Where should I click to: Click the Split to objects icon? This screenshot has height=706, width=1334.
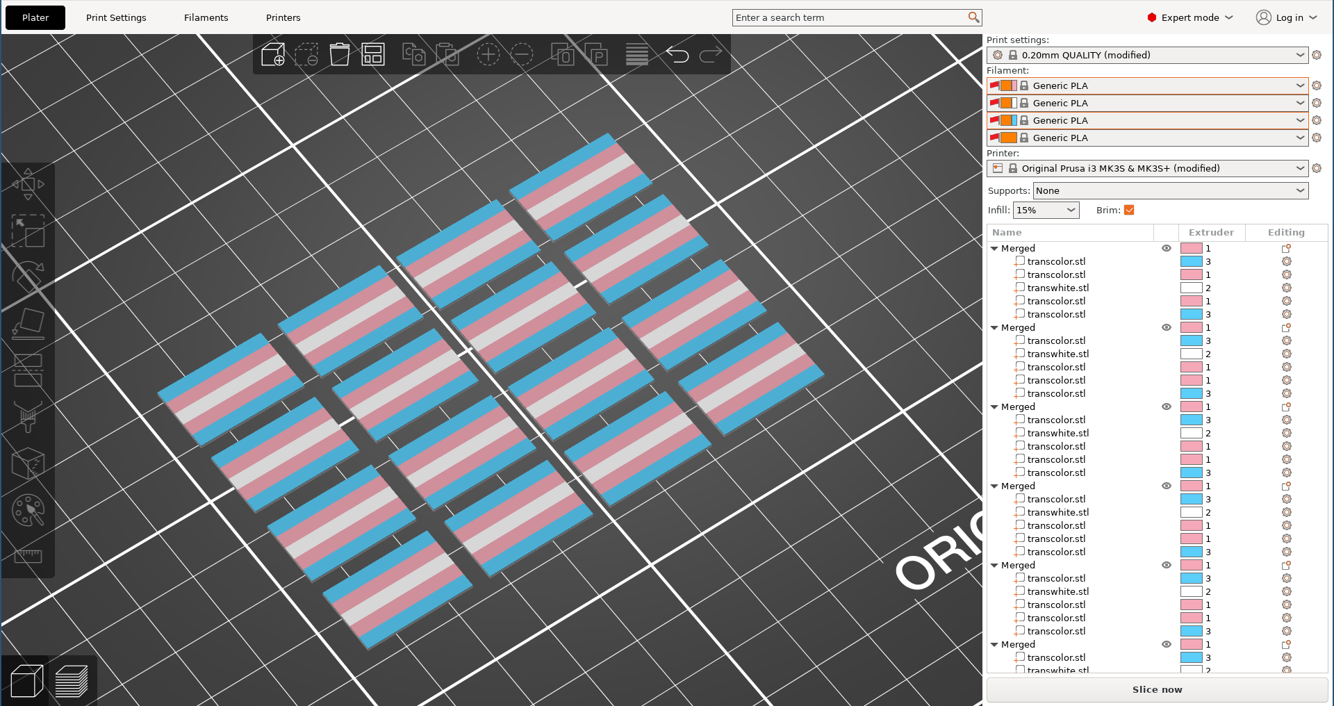563,54
